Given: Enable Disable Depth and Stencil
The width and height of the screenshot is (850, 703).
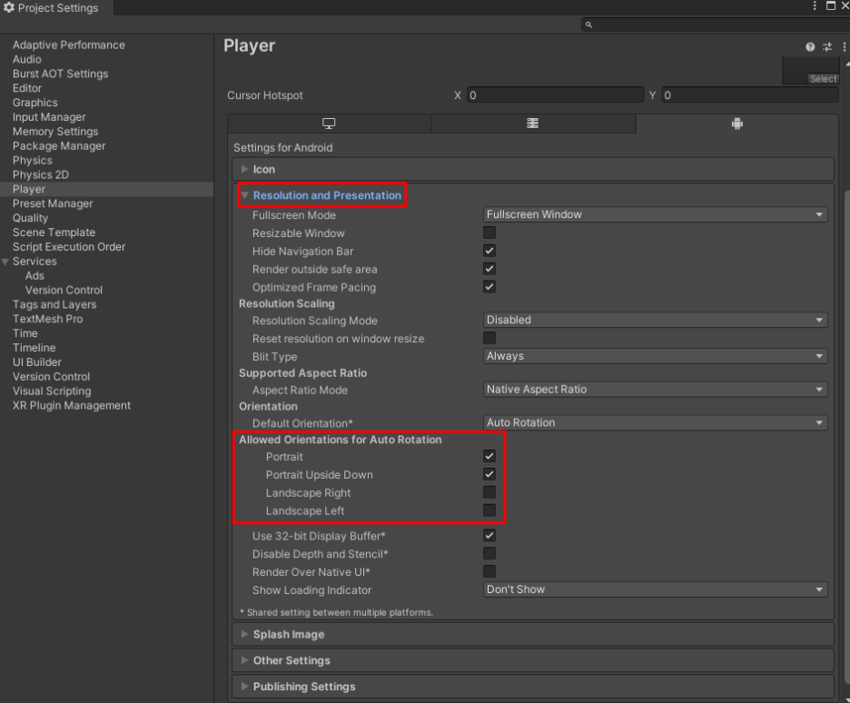Looking at the screenshot, I should tap(489, 553).
